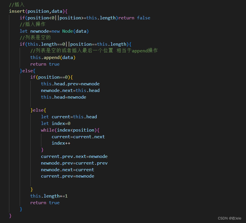Screen dimensions: 246x223
Task: Click the 'while(index<position){' line
Action: [x=70, y=130]
